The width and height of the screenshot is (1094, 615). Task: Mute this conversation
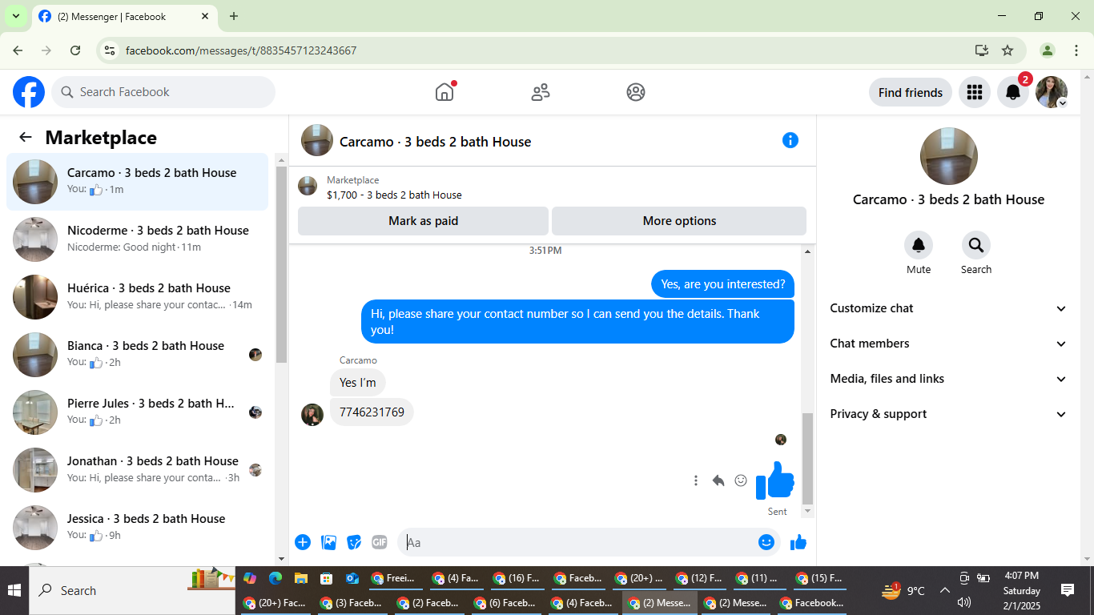[919, 245]
